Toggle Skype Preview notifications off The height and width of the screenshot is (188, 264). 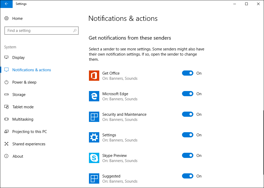pyautogui.click(x=187, y=156)
